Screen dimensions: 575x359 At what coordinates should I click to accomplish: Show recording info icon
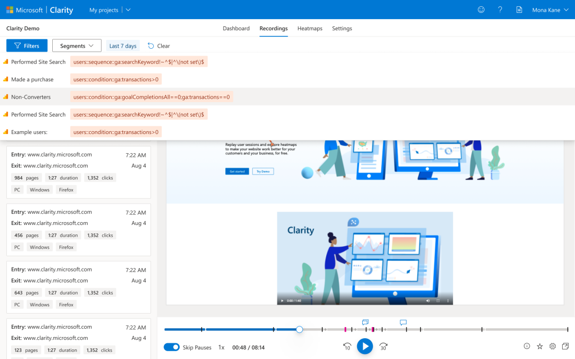pyautogui.click(x=527, y=347)
